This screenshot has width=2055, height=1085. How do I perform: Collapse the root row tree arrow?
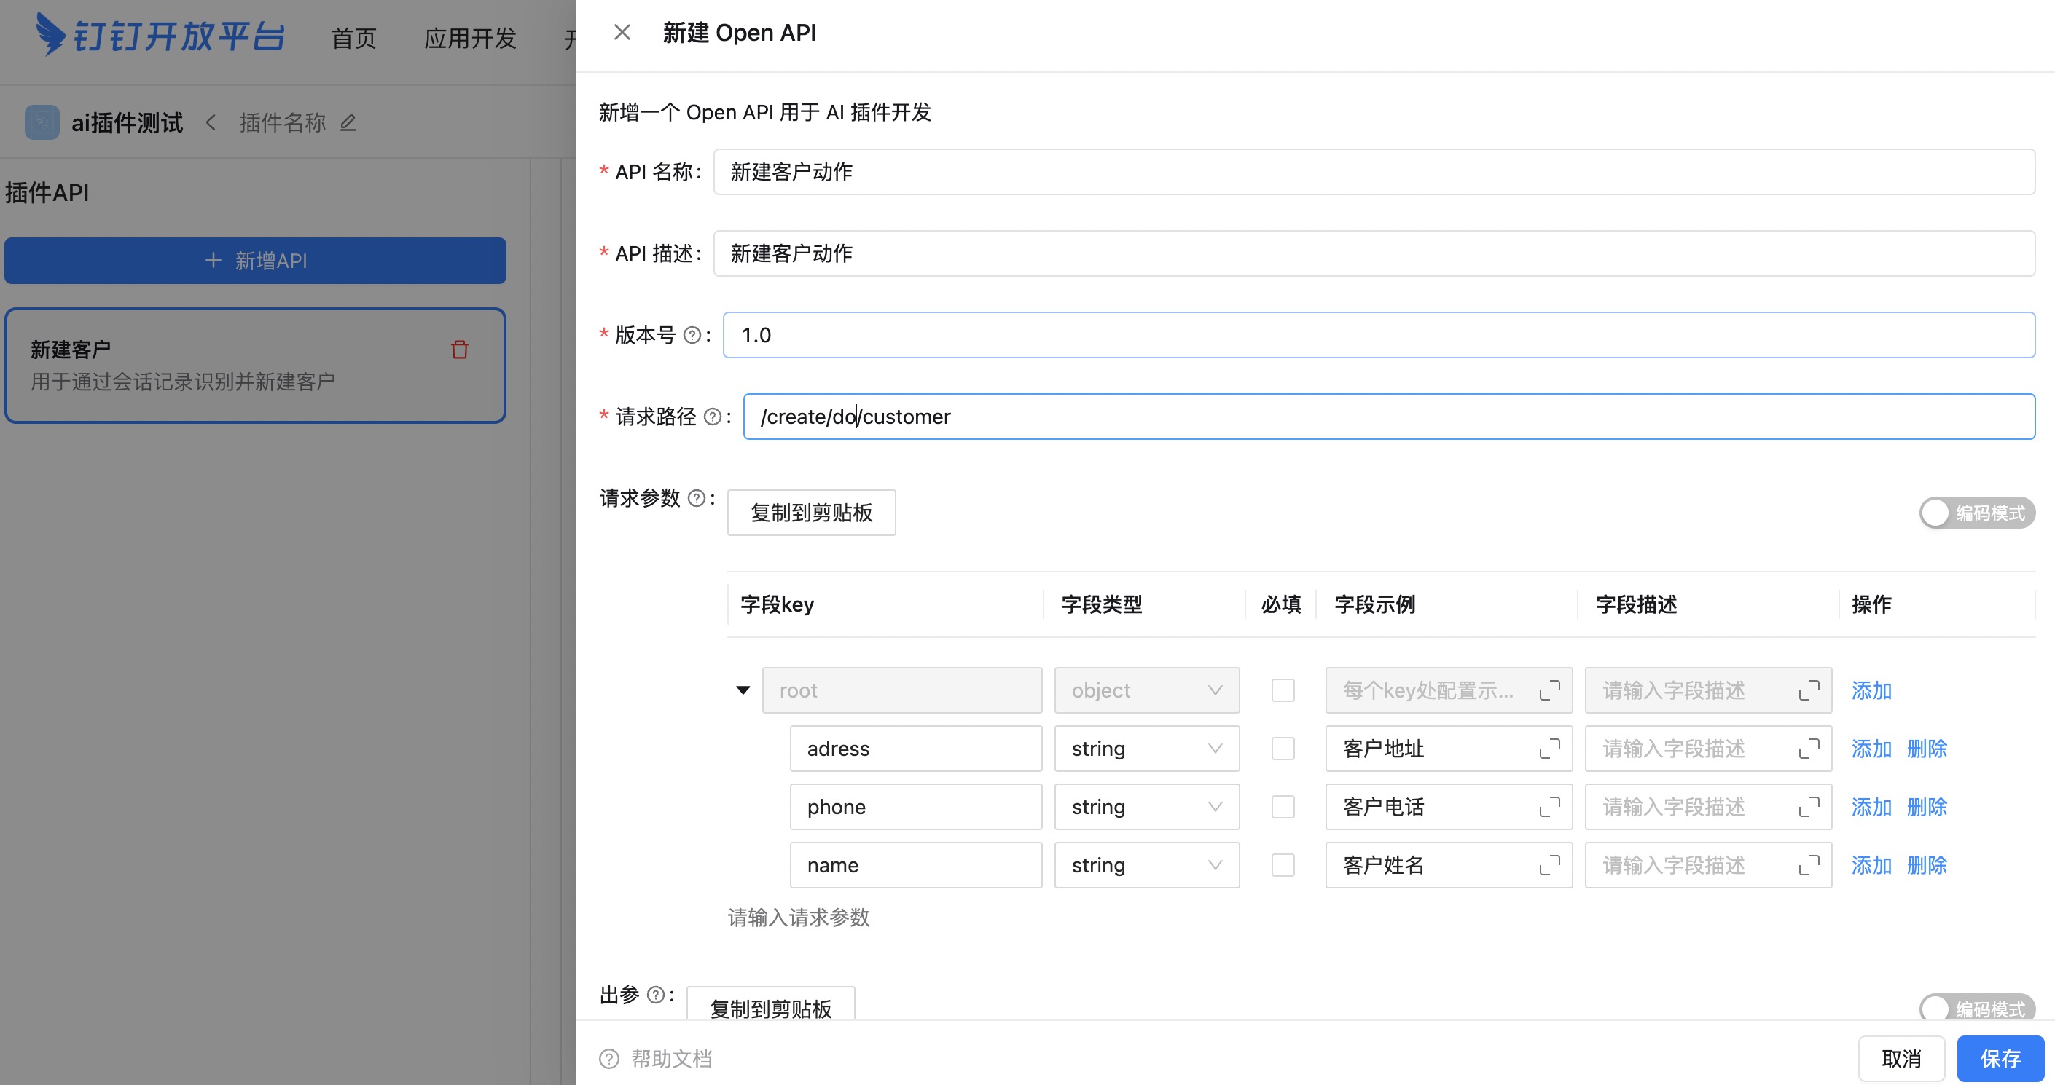pyautogui.click(x=743, y=690)
